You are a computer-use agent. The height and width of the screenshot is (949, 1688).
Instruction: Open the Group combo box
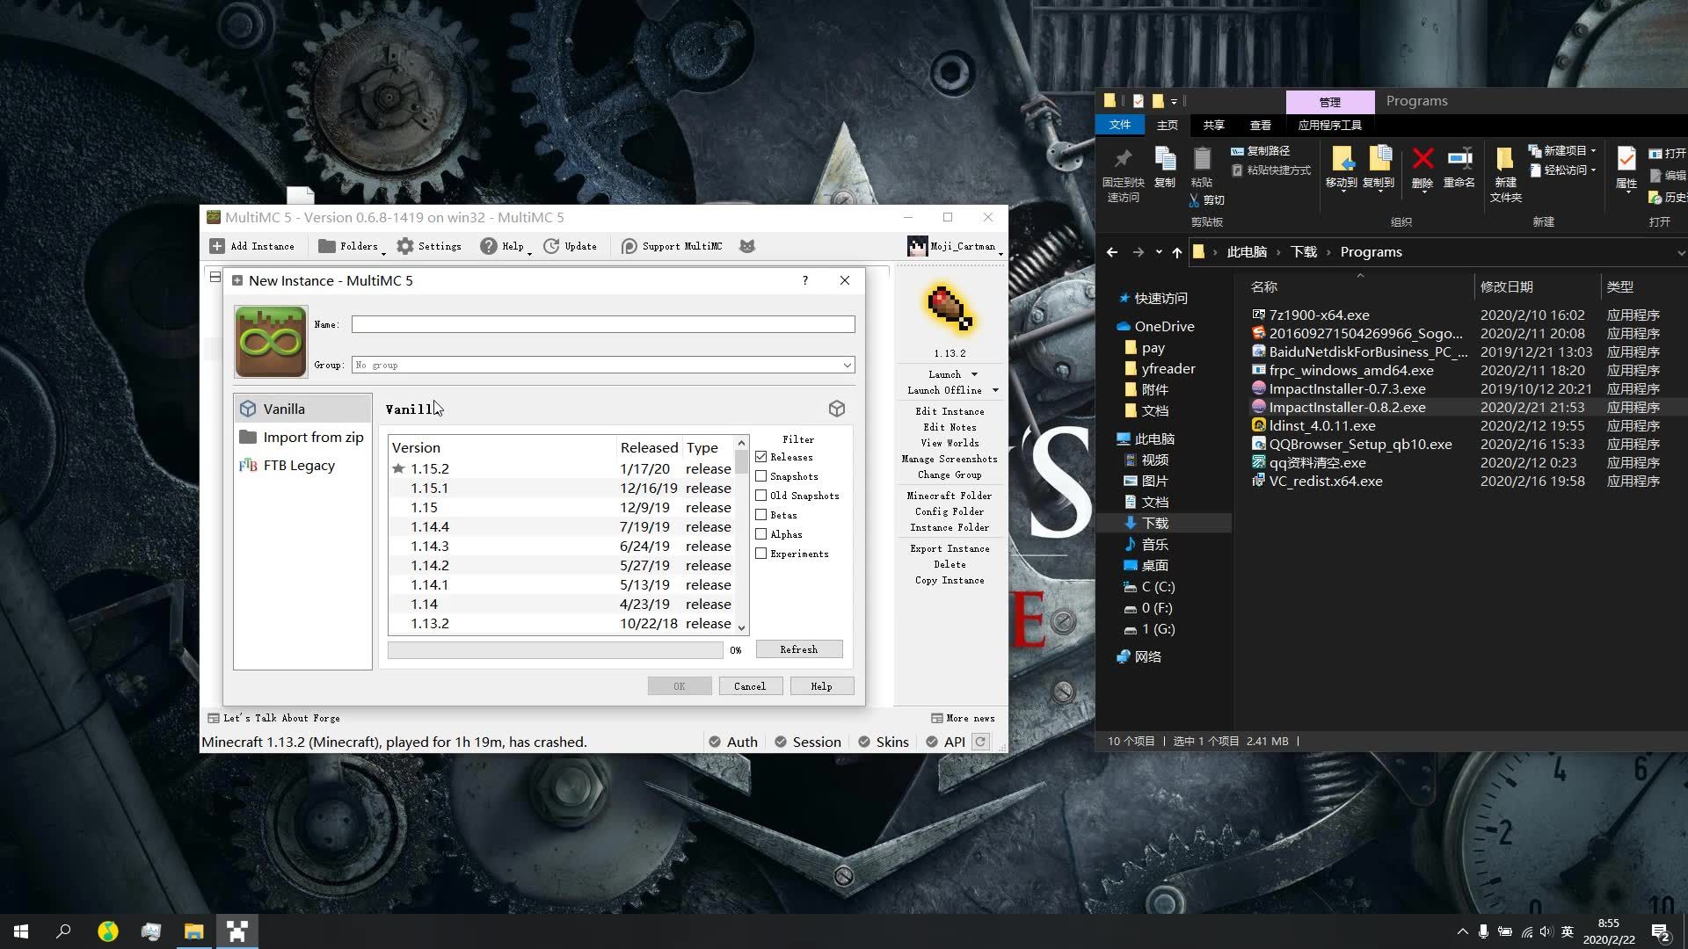tap(603, 365)
